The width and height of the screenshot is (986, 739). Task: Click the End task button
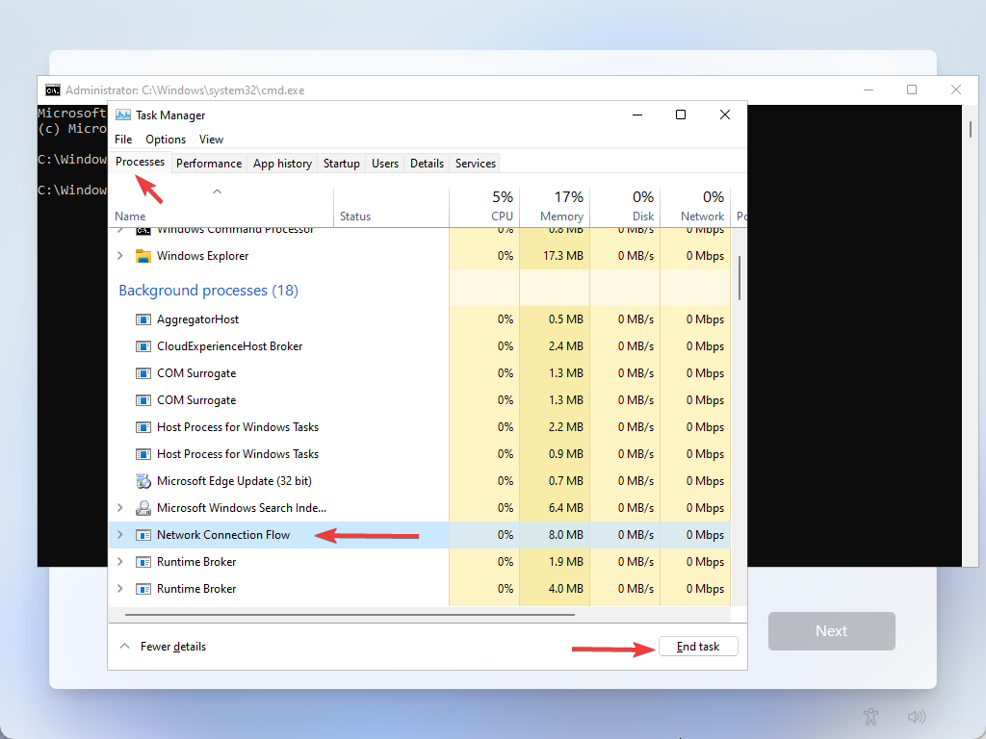[x=698, y=646]
